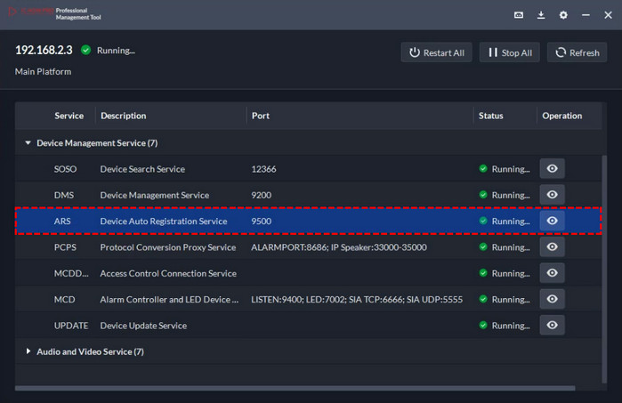
Task: Click Protocol Conversion Proxy Service description
Action: point(168,247)
